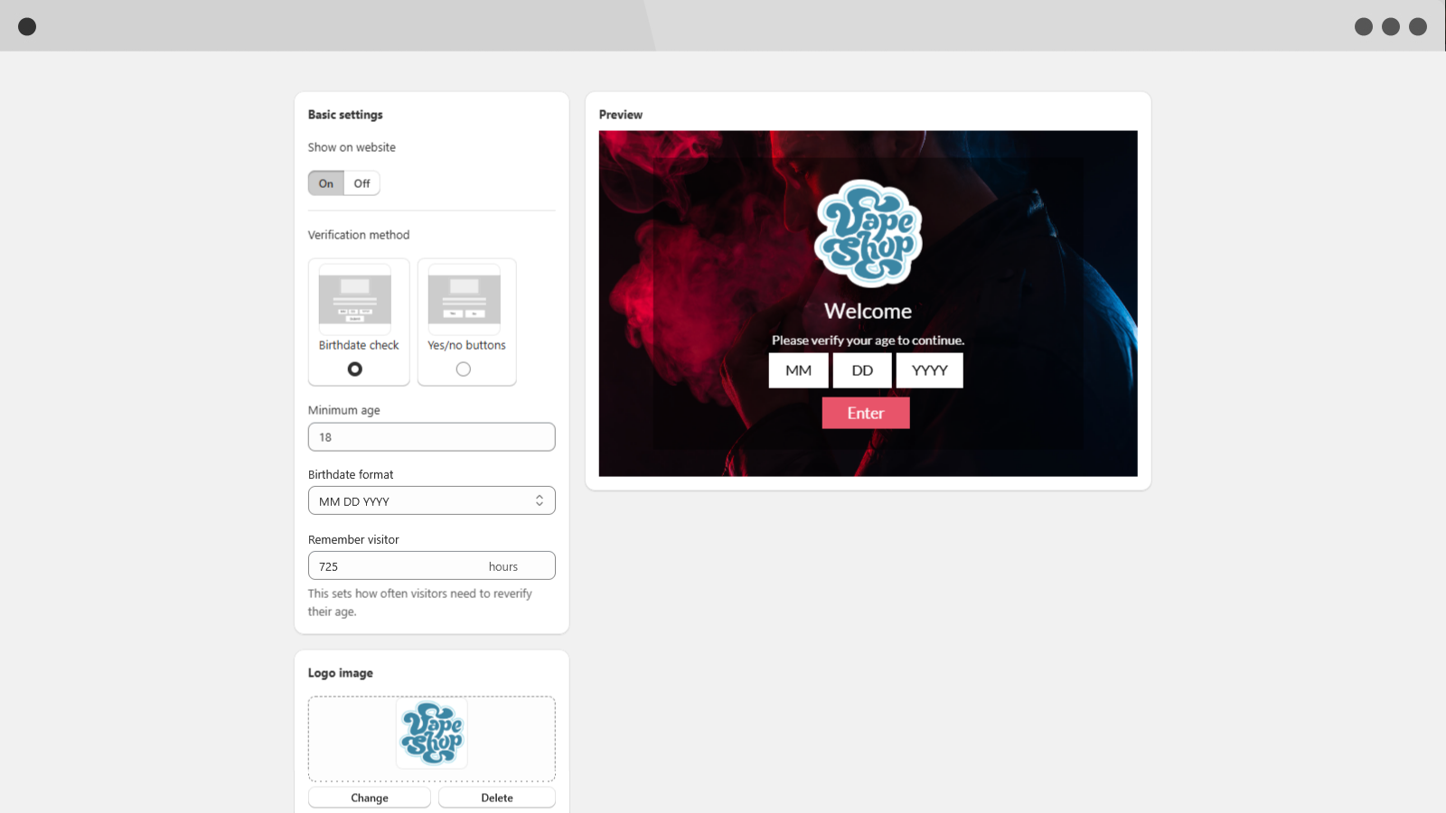Click the Vape Shop logo upload thumbnail
Viewport: 1446px width, 813px height.
(432, 733)
